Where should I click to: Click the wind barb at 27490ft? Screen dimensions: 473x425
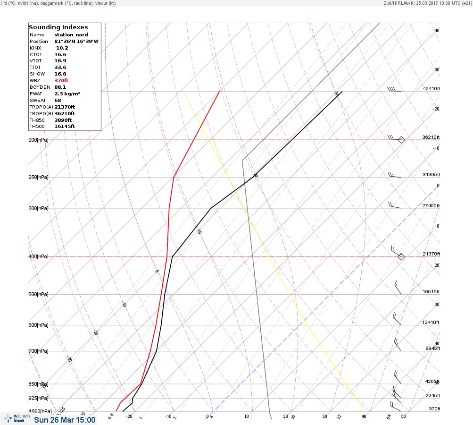coord(395,205)
